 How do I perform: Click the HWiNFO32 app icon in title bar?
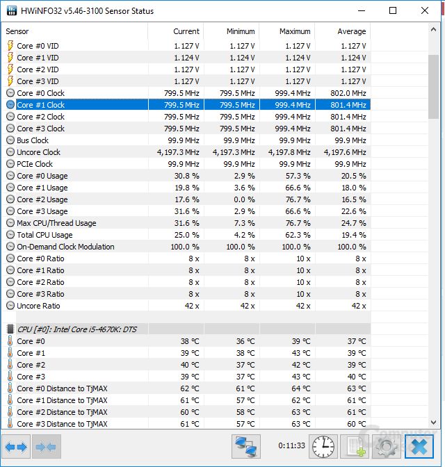click(x=12, y=10)
